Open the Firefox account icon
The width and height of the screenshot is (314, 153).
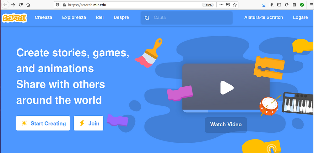click(x=287, y=5)
